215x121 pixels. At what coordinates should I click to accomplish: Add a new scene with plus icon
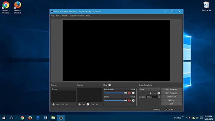[x=54, y=104]
